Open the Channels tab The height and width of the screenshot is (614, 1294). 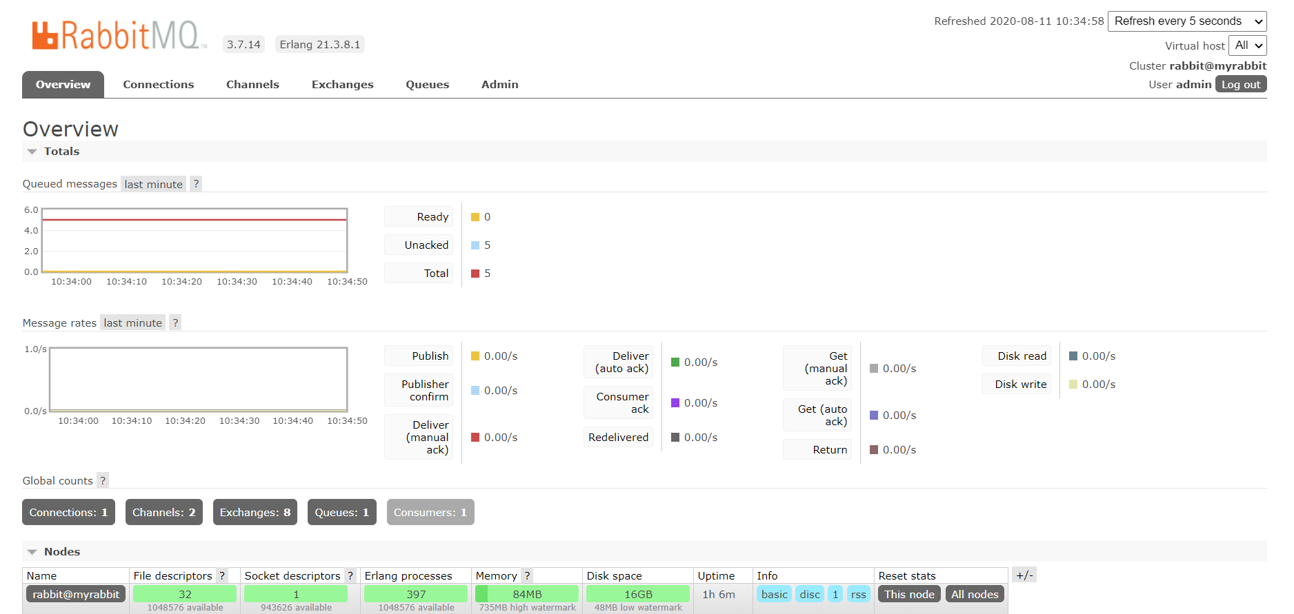tap(252, 85)
